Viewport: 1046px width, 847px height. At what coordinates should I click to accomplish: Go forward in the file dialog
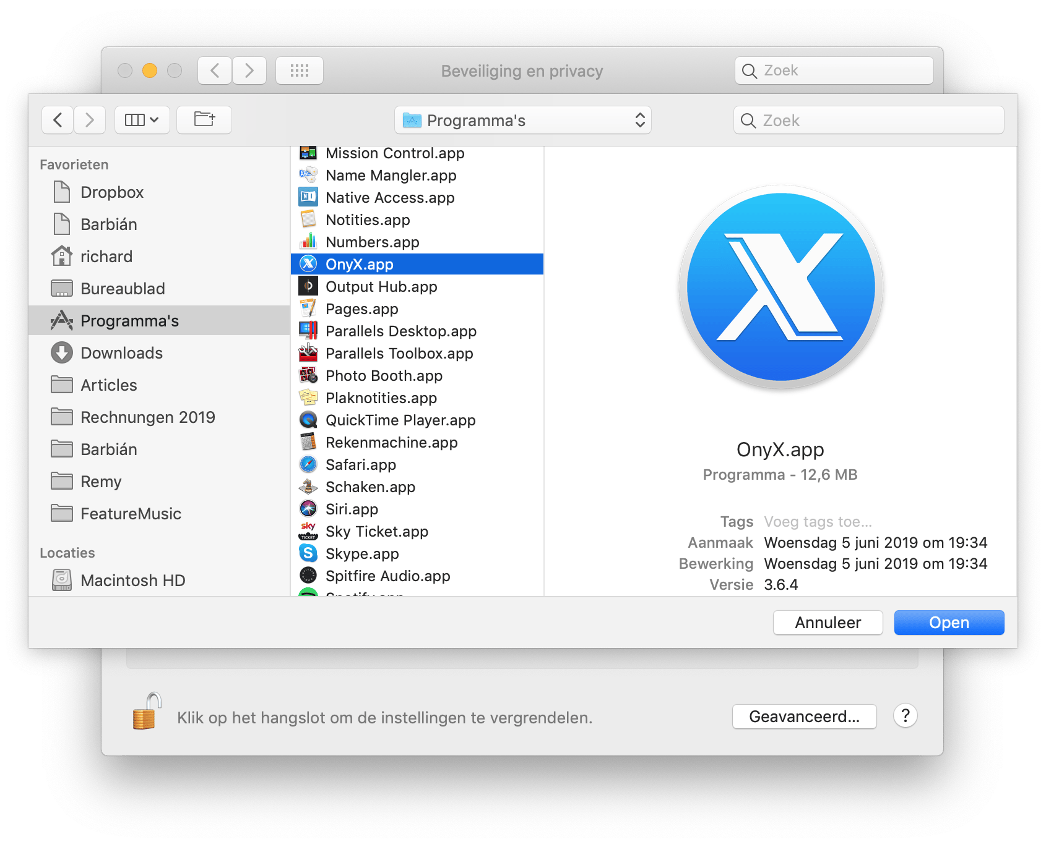[x=90, y=119]
